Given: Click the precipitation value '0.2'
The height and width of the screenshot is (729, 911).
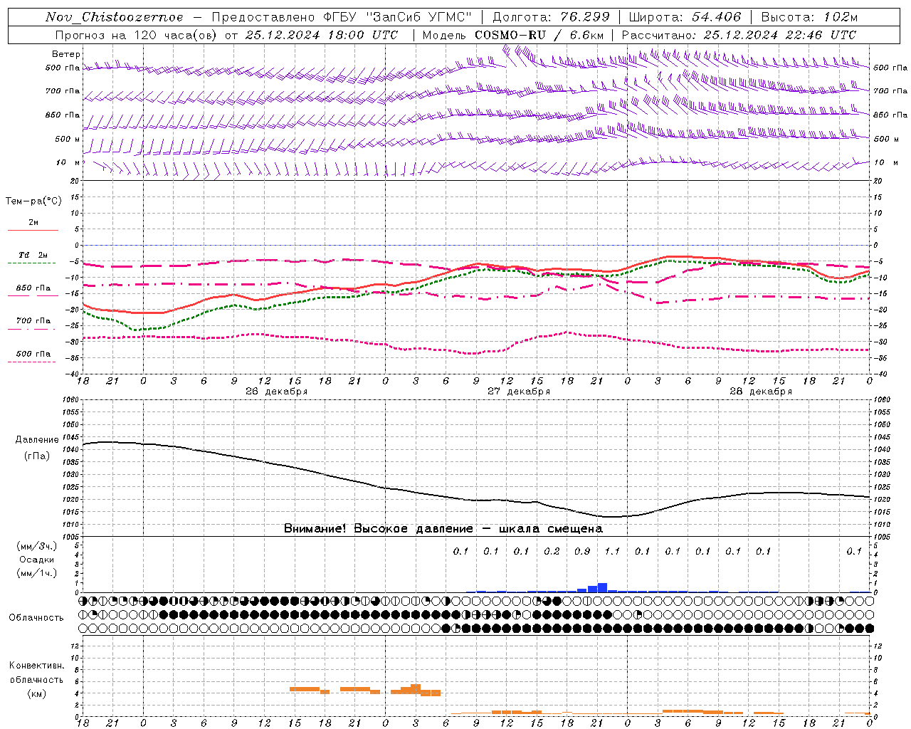Looking at the screenshot, I should (x=552, y=551).
